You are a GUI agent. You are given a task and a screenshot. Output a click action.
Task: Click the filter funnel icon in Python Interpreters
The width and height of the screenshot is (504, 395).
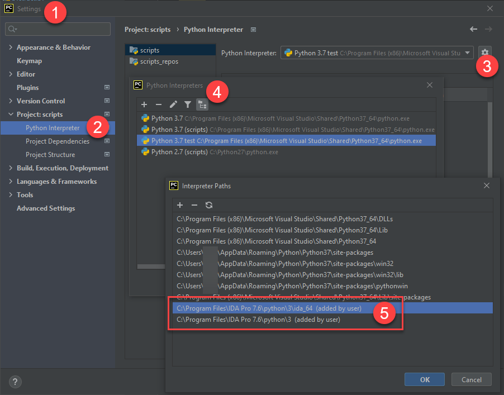click(188, 104)
